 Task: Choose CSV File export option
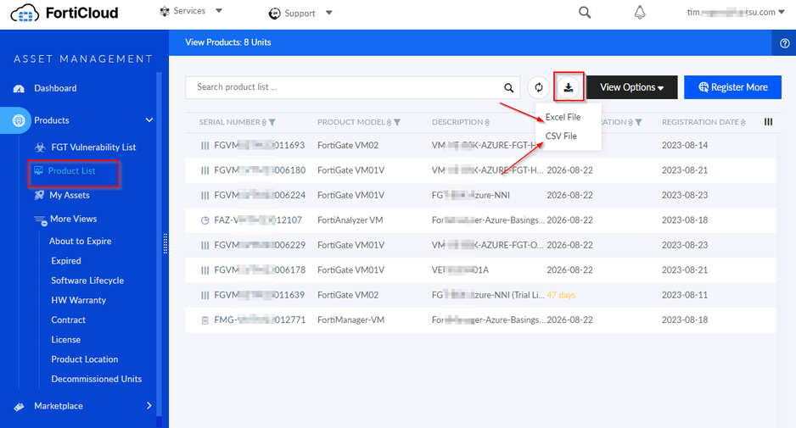(x=561, y=136)
